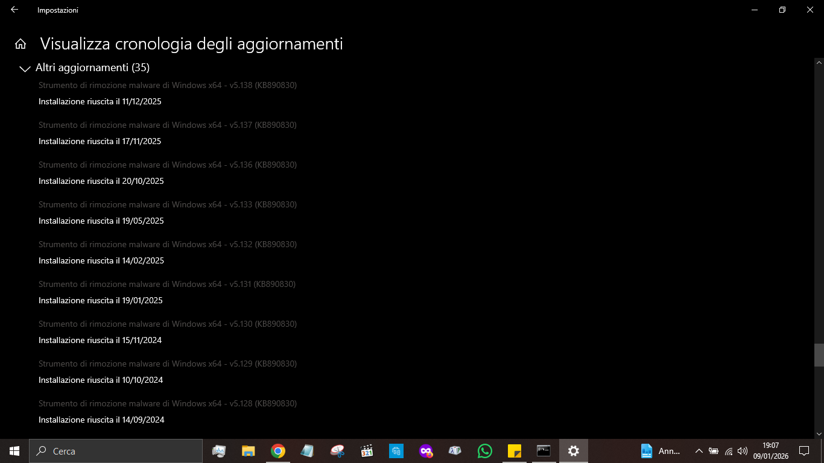824x463 pixels.
Task: Select text 'Installazione riuscita il 19/05/2025'
Action: [x=101, y=221]
